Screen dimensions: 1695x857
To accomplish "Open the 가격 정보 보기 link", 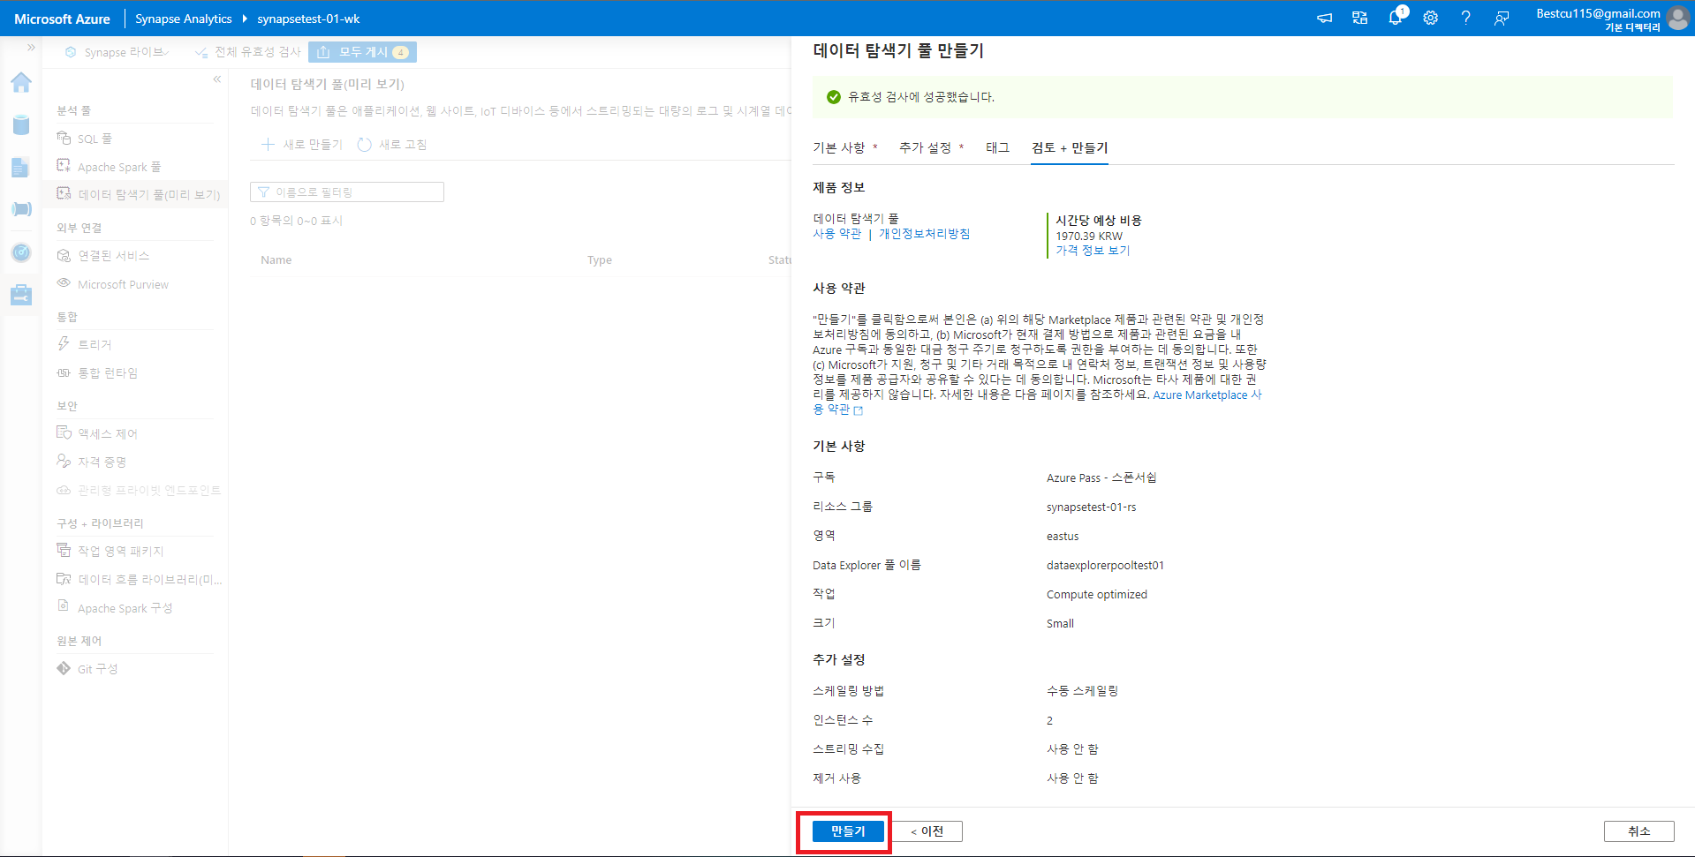I will tap(1093, 251).
